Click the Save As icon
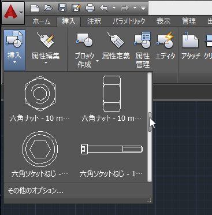The height and width of the screenshot is (215, 212). click(76, 8)
